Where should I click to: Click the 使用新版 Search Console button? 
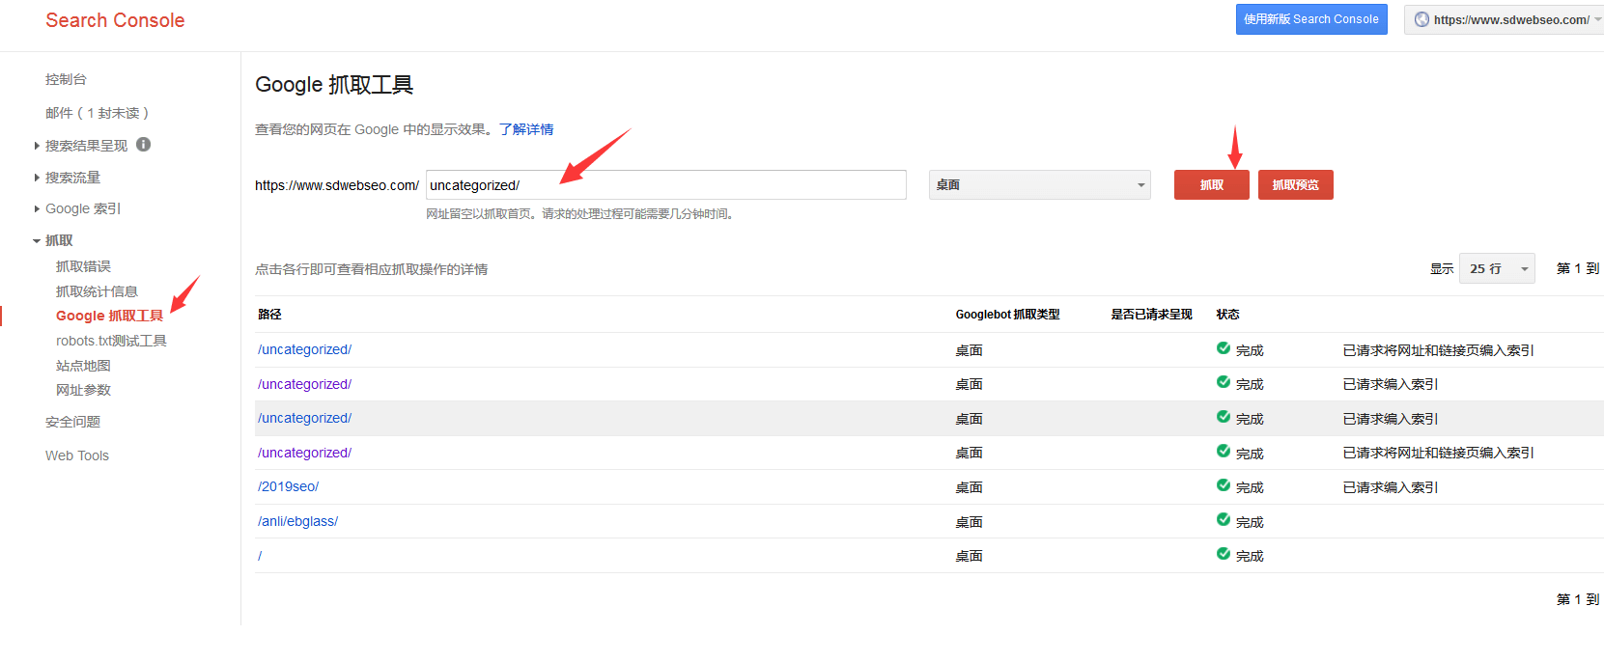(x=1311, y=19)
